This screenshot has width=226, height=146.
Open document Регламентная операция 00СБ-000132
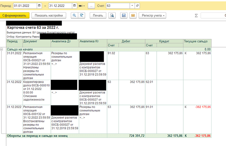[37, 119]
